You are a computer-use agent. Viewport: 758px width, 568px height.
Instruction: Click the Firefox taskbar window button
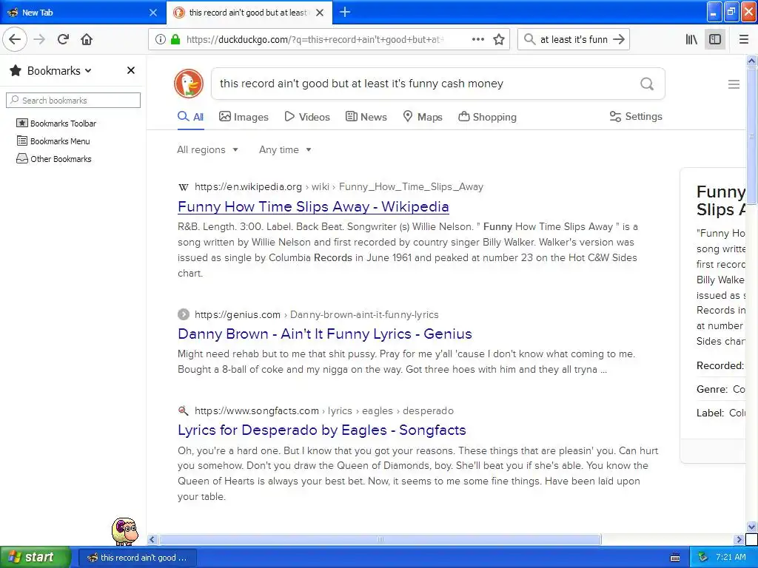[x=137, y=558]
